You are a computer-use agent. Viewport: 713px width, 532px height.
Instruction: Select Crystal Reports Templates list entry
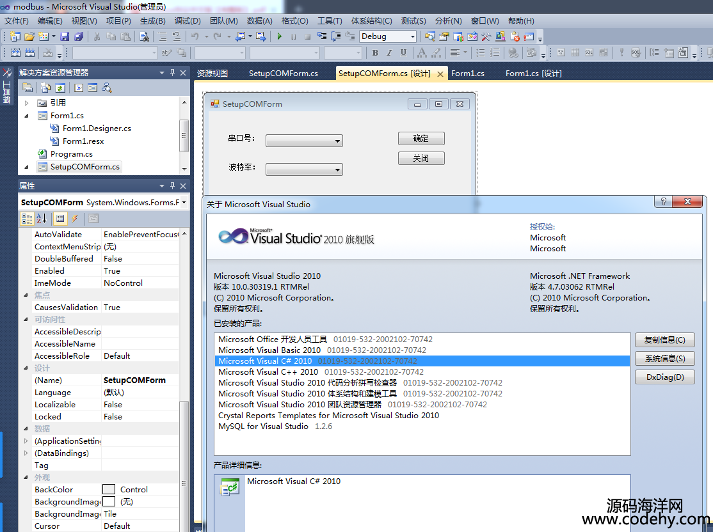328,416
